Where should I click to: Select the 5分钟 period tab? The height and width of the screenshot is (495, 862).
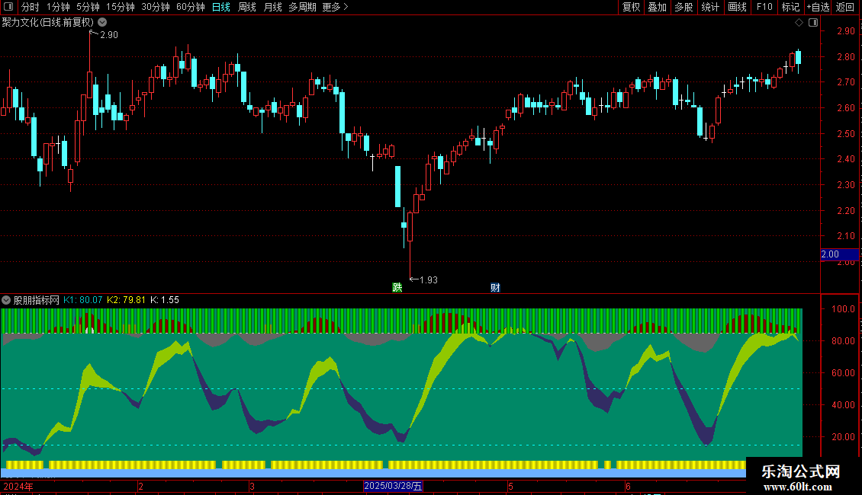[x=88, y=7]
